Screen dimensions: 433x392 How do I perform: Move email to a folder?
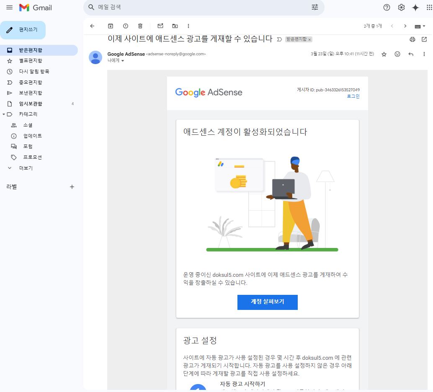point(175,26)
